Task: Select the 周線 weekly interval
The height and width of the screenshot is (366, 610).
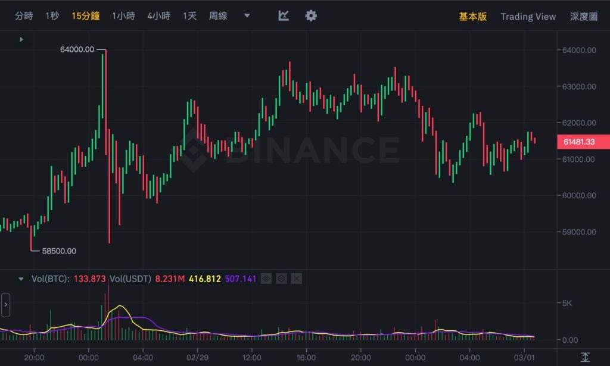Action: pyautogui.click(x=218, y=16)
